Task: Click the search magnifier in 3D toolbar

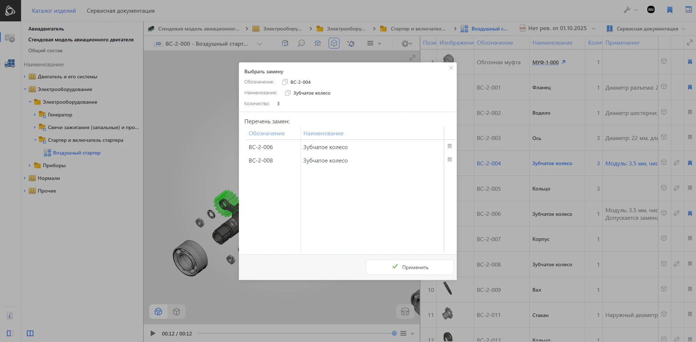Action: (301, 44)
